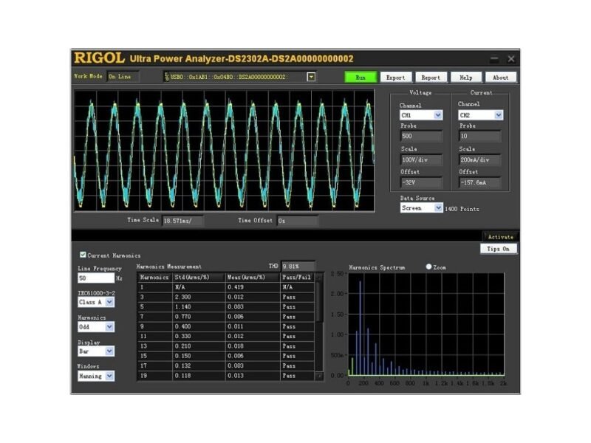
Task: Click the harmonics table scroll-up arrow
Action: (x=319, y=277)
